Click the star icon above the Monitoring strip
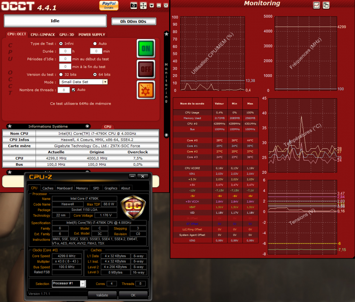The width and height of the screenshot is (355, 302). pos(166,34)
